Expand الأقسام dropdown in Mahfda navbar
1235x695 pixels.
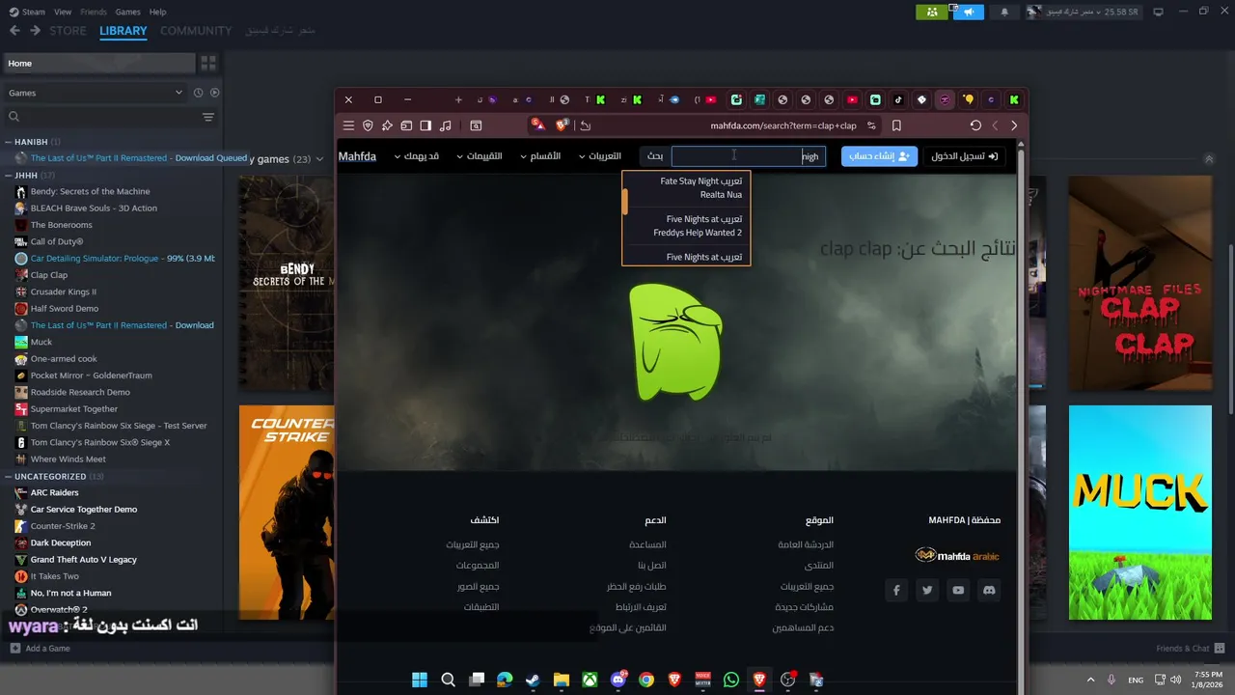tap(538, 156)
